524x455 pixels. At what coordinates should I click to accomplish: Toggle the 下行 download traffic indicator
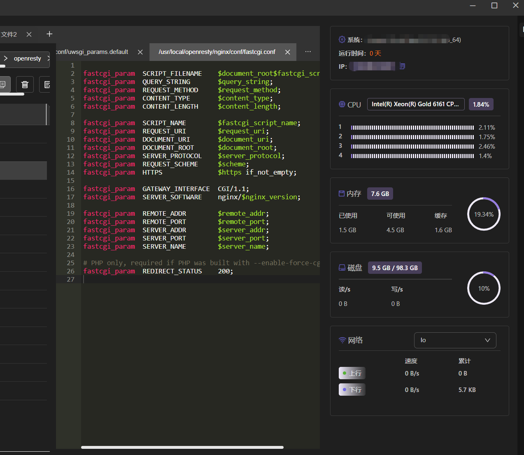352,390
